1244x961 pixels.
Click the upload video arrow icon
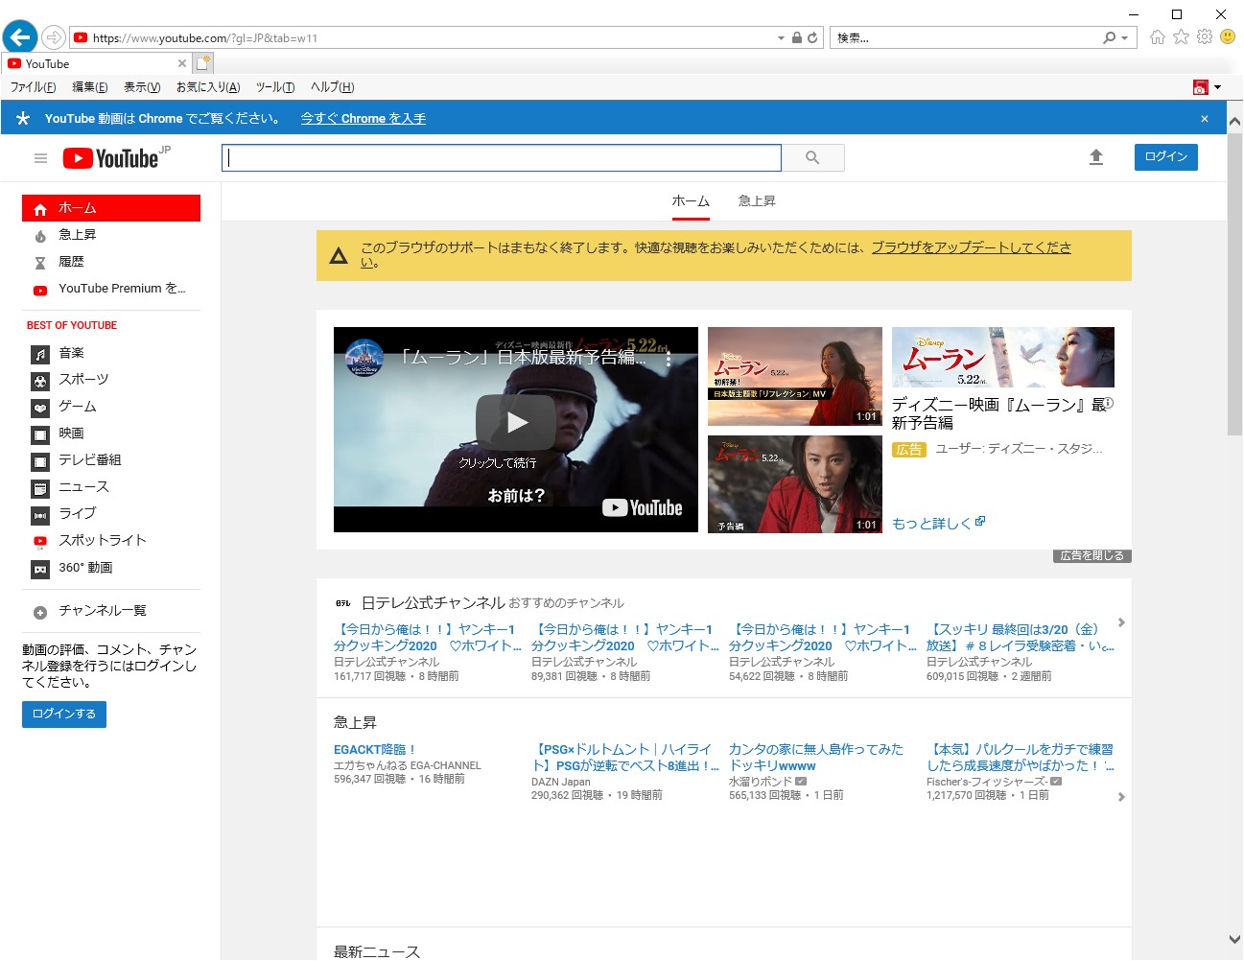point(1096,157)
